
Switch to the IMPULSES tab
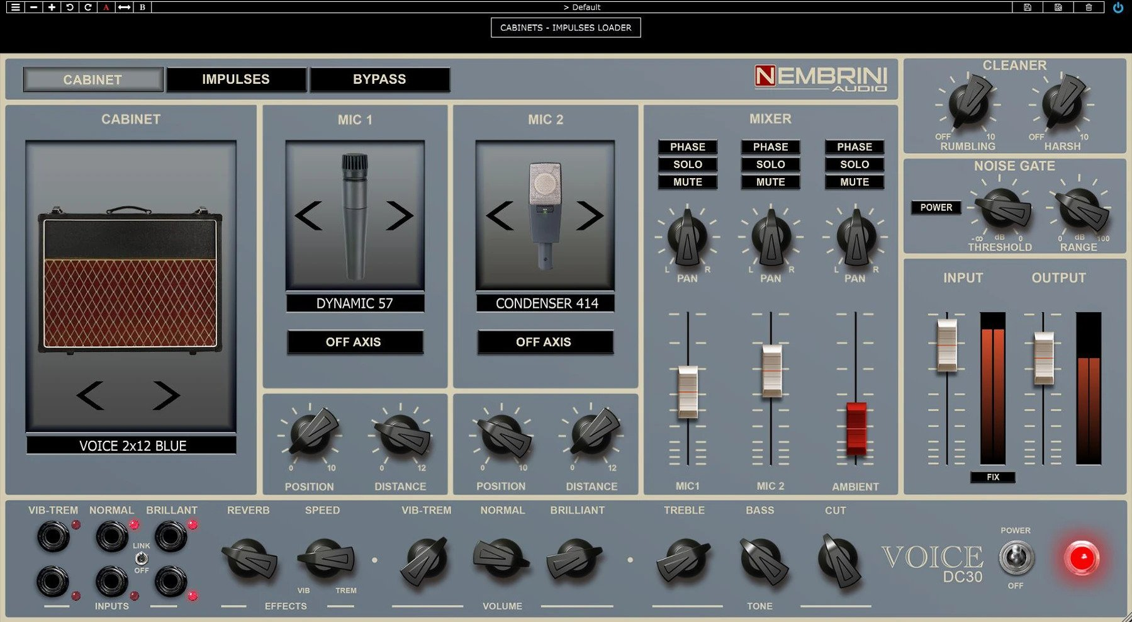click(235, 79)
